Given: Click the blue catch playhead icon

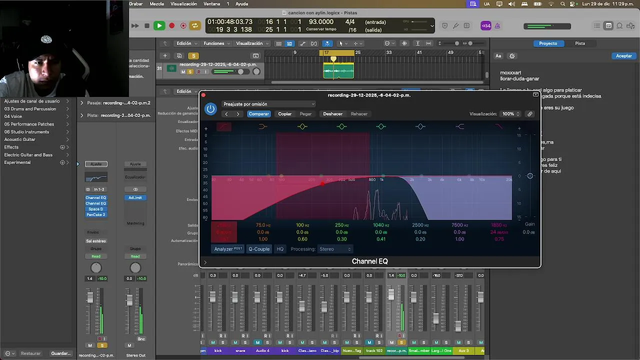Looking at the screenshot, I should point(327,43).
